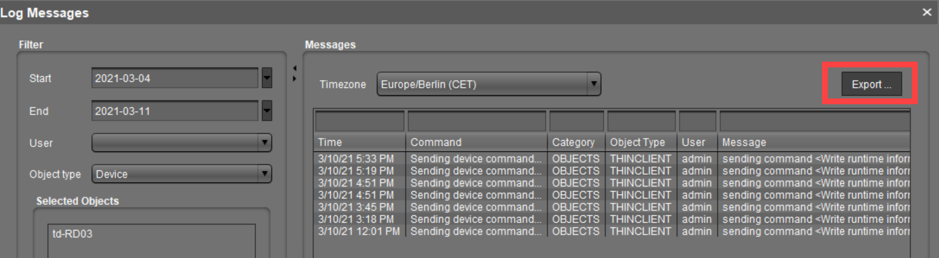Open the Start date picker arrow

tap(267, 78)
